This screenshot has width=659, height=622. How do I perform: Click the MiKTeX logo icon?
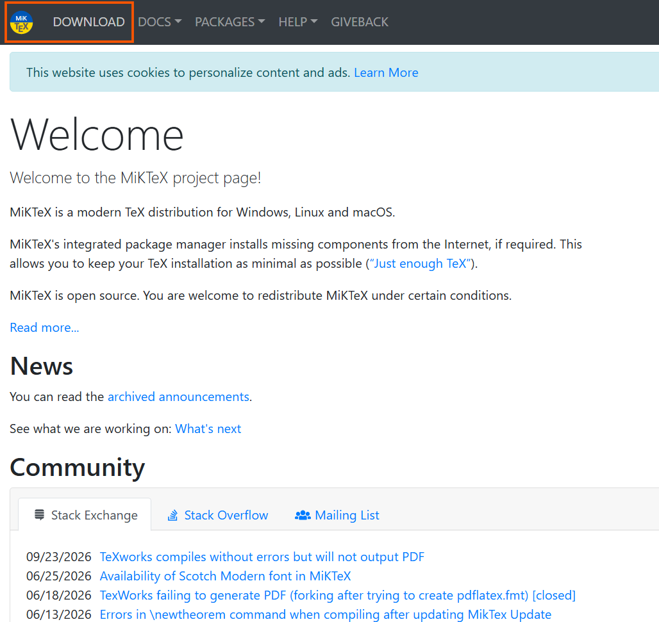point(21,22)
